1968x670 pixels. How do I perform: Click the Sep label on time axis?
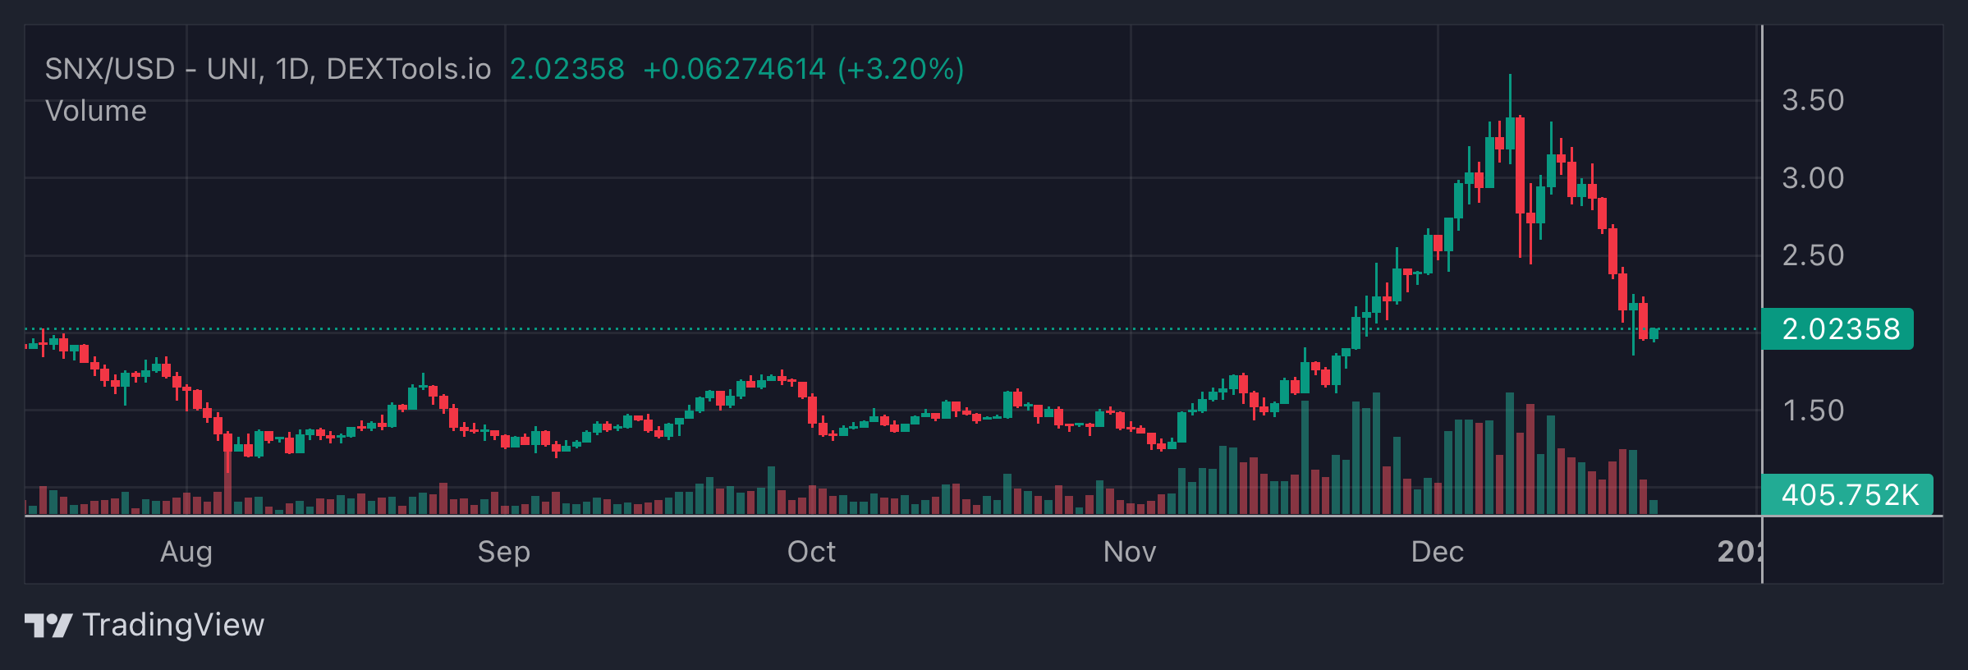pyautogui.click(x=504, y=552)
